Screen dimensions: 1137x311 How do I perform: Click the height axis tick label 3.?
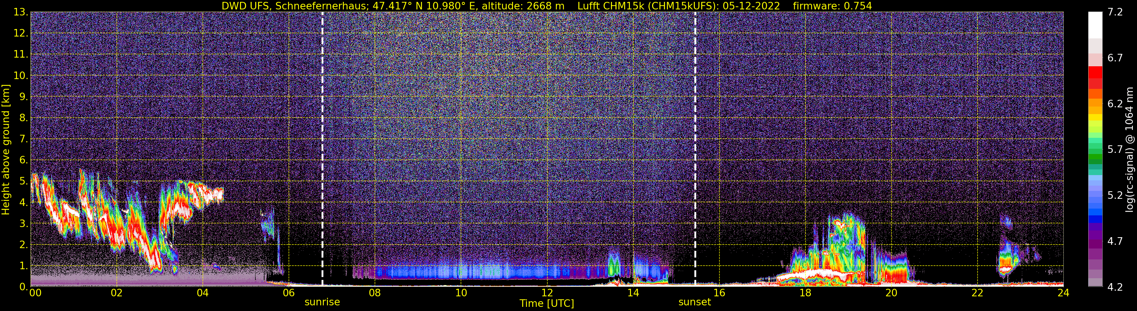(24, 223)
